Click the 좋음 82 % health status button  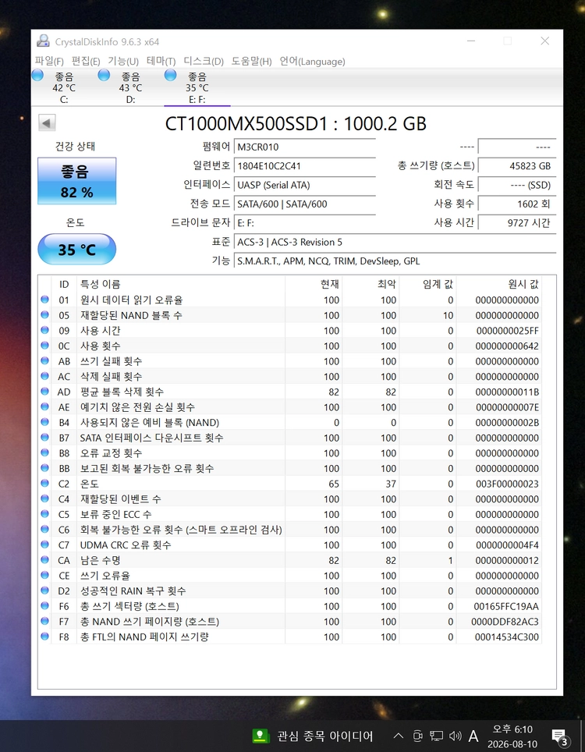click(x=76, y=181)
